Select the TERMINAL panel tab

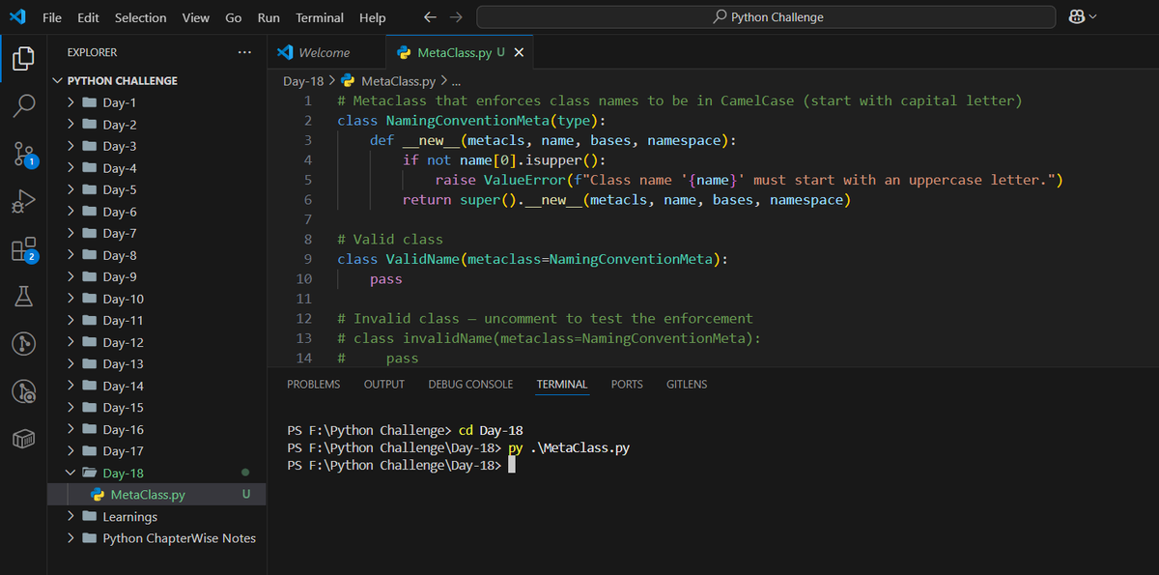[562, 384]
